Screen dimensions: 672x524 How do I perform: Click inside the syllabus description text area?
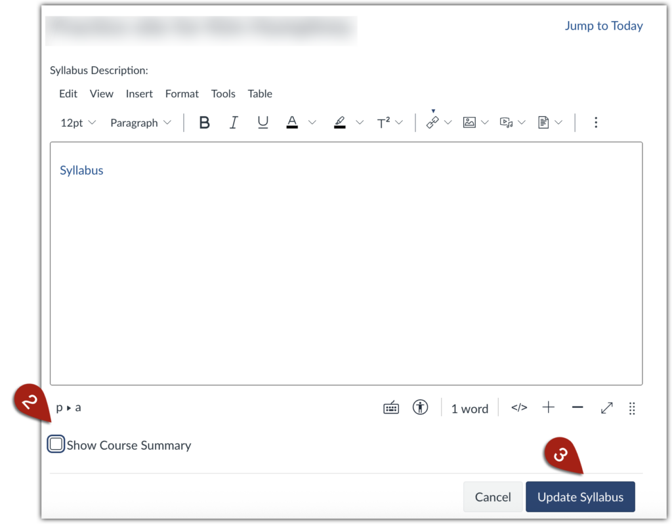(x=346, y=263)
